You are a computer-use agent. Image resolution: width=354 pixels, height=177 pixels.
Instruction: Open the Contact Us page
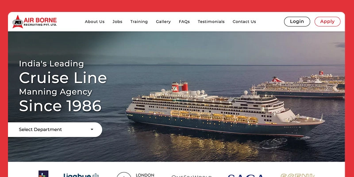pyautogui.click(x=244, y=22)
